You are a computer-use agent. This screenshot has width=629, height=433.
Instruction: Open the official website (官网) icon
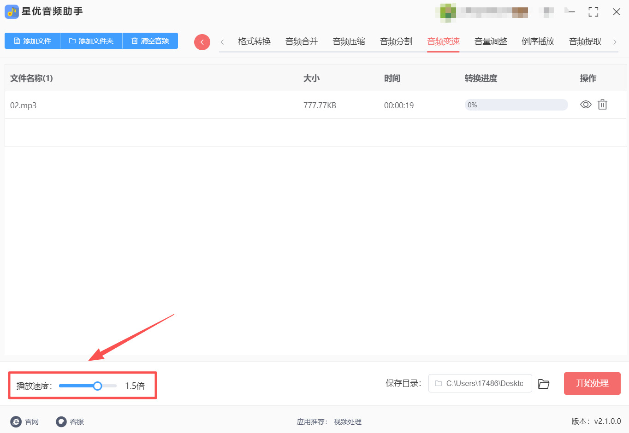click(x=16, y=421)
